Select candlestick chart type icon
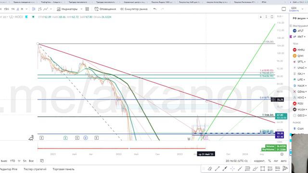 [34, 9]
